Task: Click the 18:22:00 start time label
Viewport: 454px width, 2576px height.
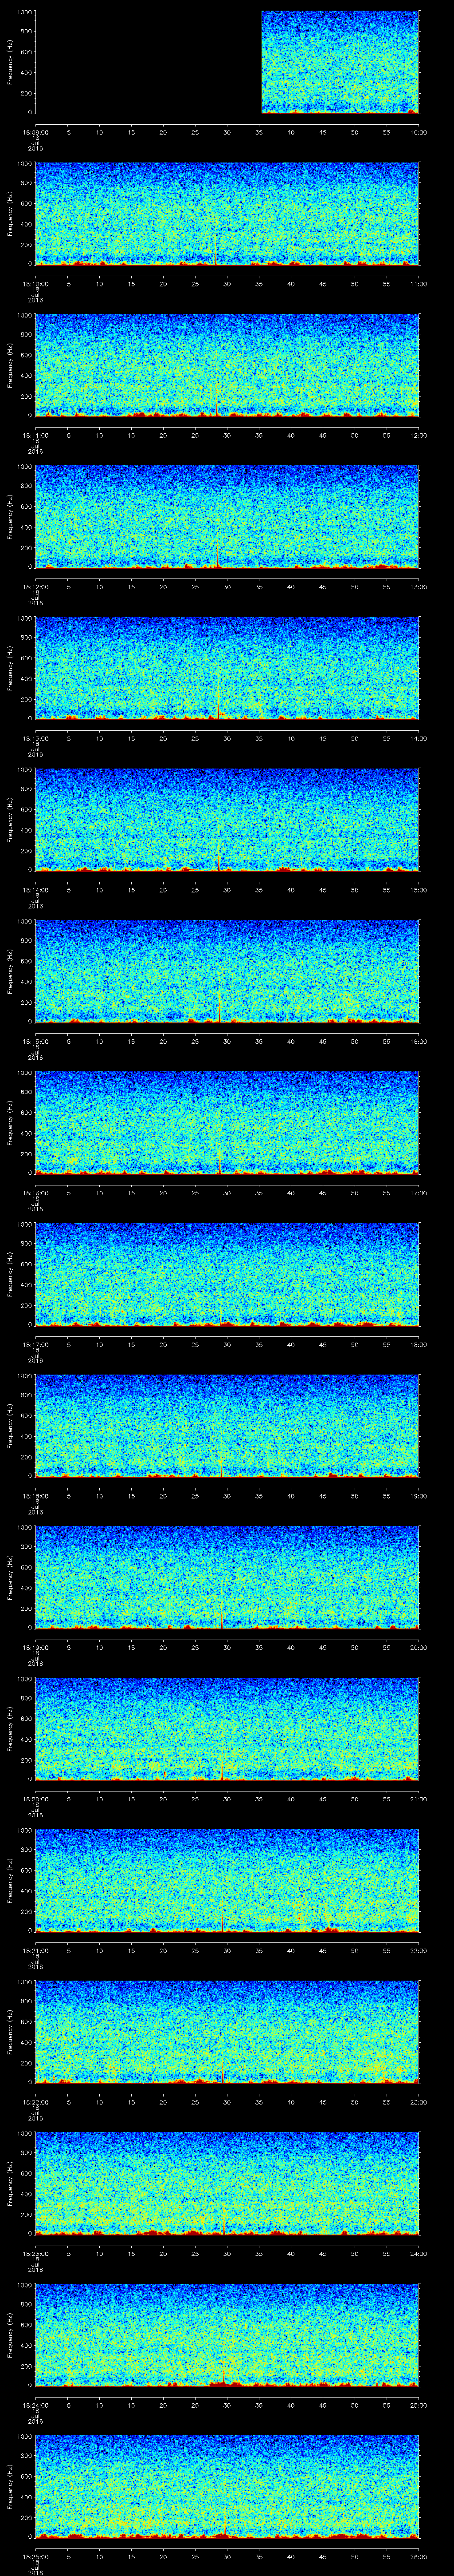Action: [35, 2102]
